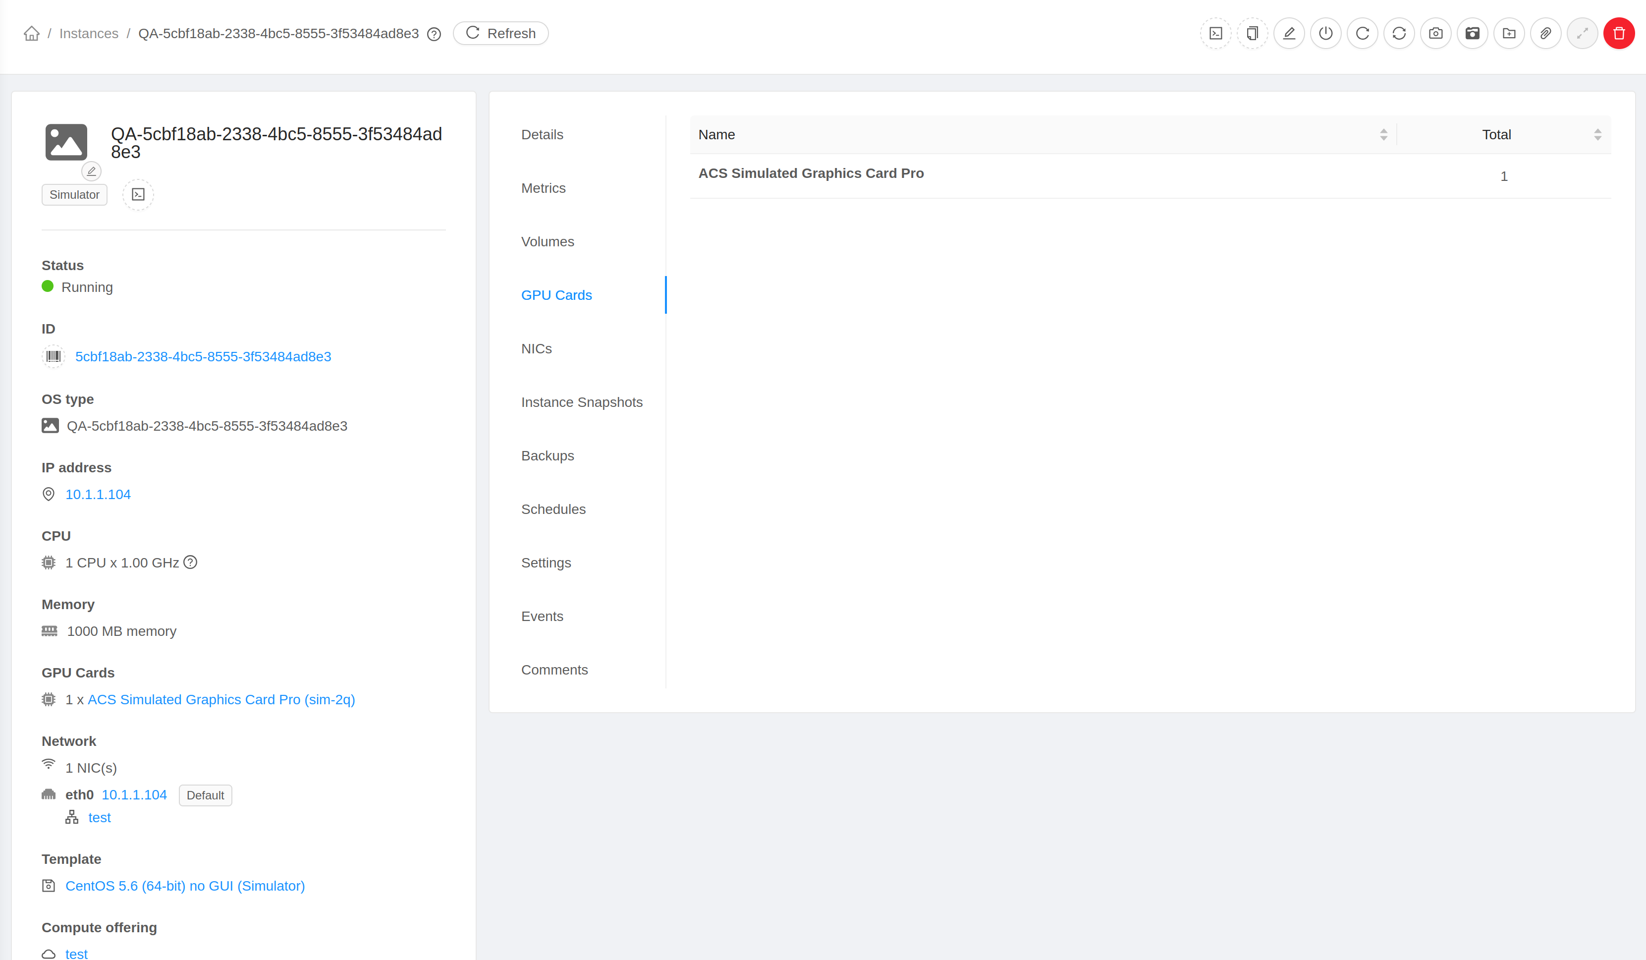Click the Refresh button
The width and height of the screenshot is (1646, 960).
pyautogui.click(x=501, y=33)
